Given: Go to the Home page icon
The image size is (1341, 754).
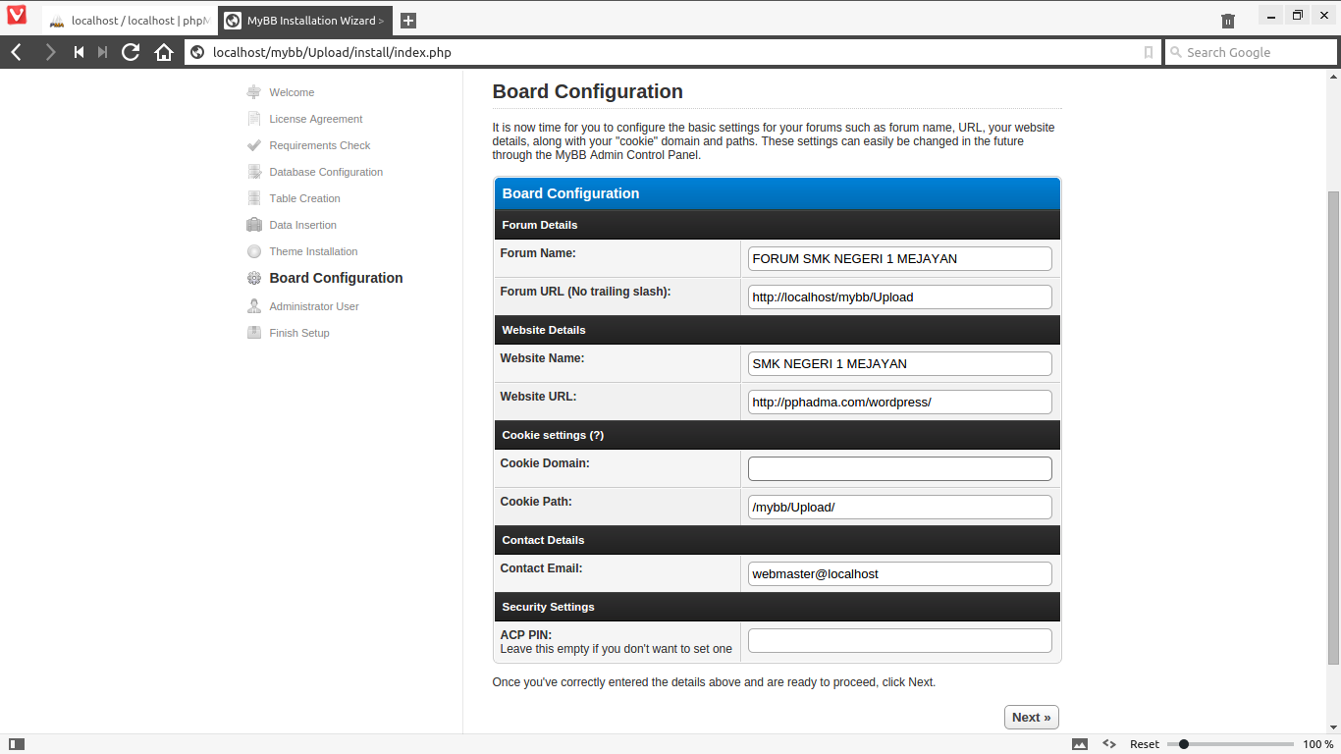Looking at the screenshot, I should pos(164,52).
